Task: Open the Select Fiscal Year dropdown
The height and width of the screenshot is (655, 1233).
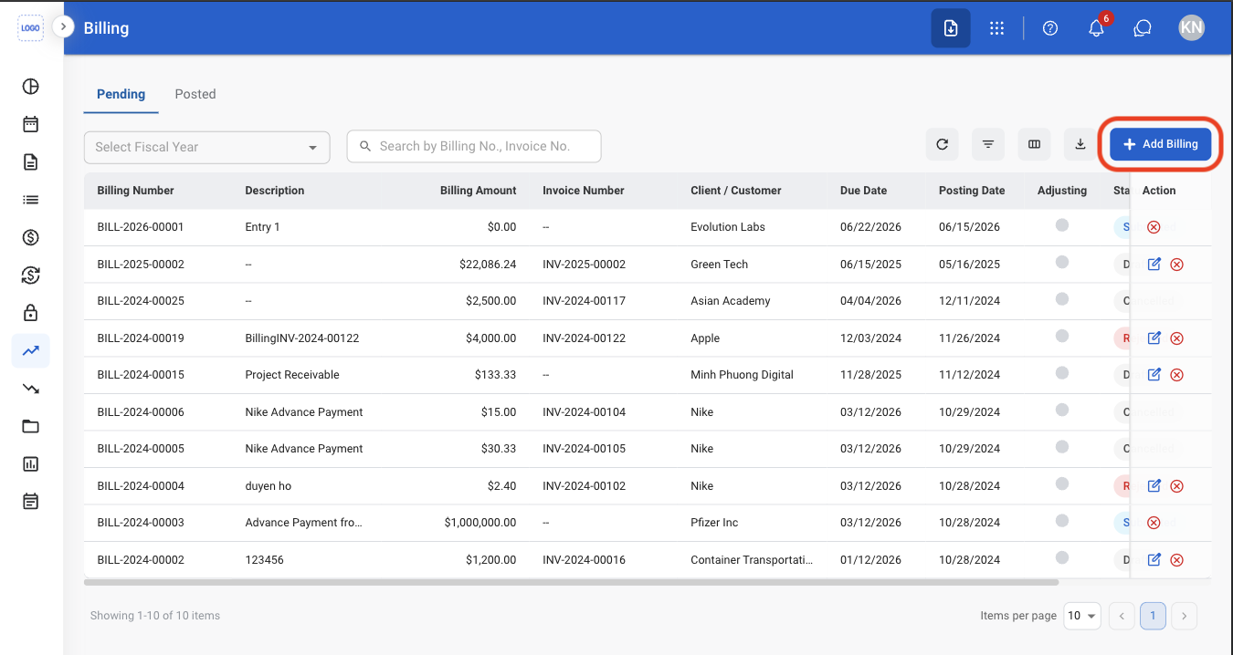Action: 206,147
